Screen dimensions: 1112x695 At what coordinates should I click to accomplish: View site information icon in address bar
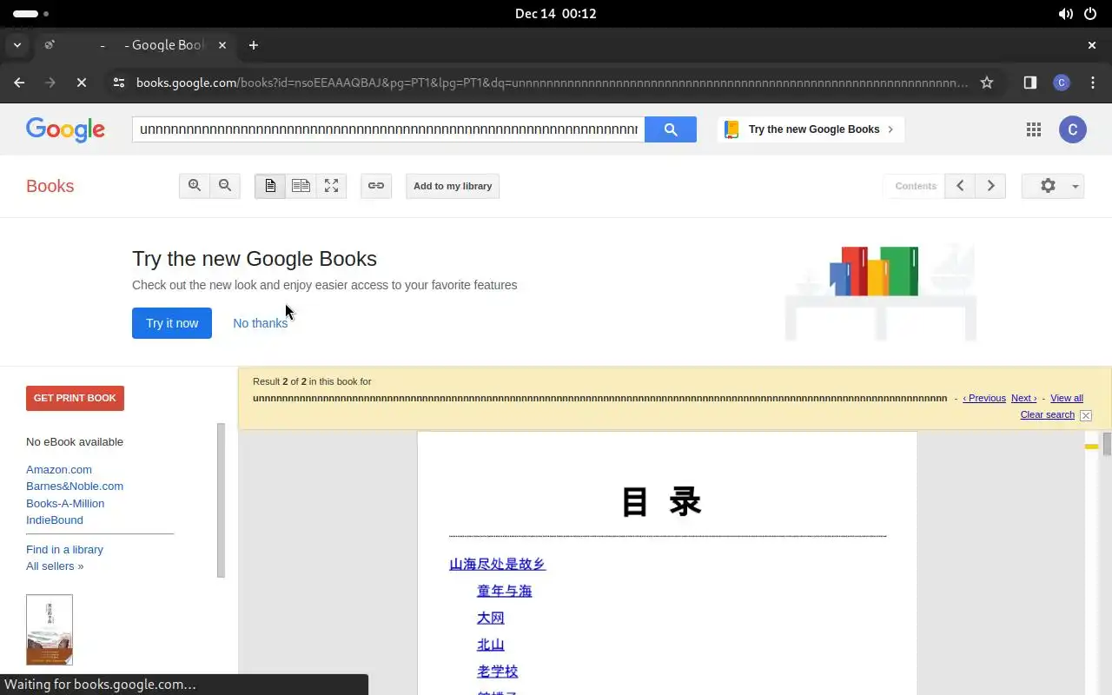point(119,83)
